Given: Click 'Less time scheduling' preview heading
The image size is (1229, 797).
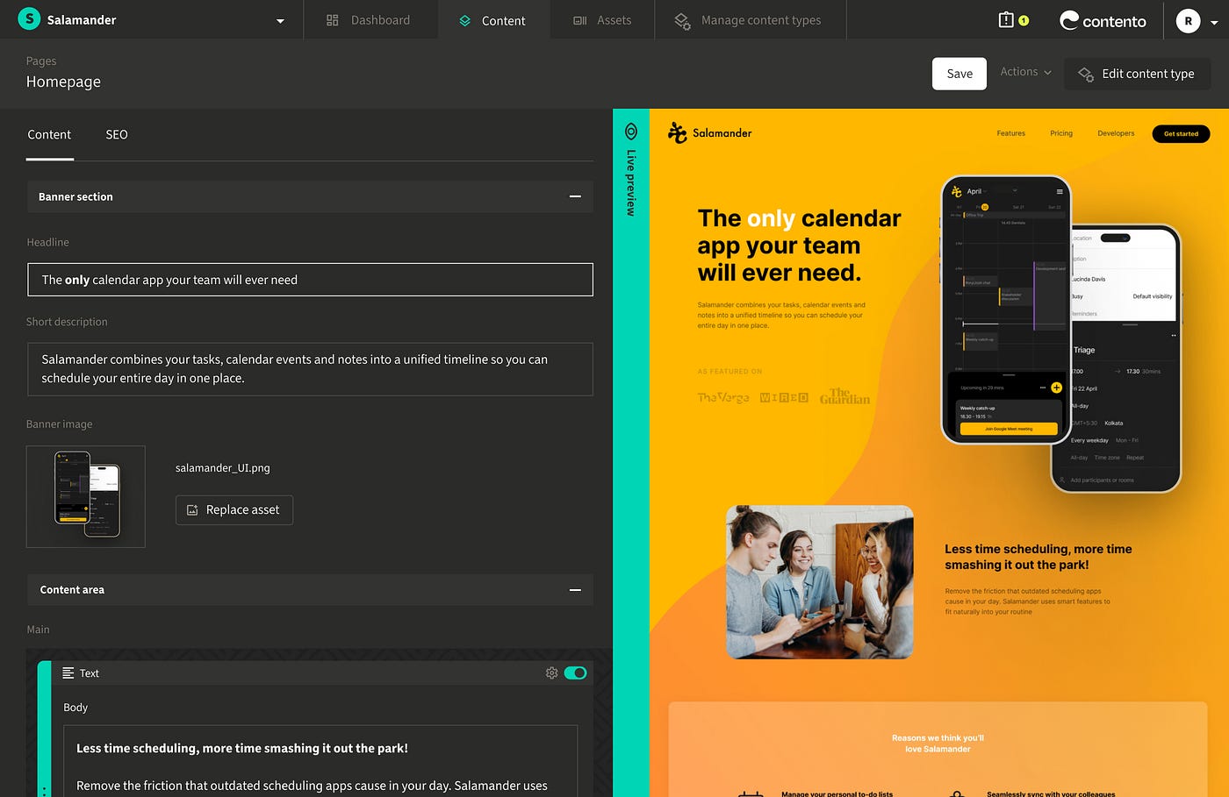Looking at the screenshot, I should tap(1039, 557).
